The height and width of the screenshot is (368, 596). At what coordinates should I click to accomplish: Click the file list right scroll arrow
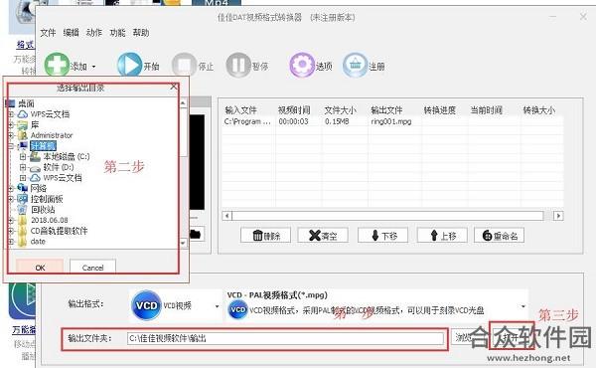coord(558,216)
